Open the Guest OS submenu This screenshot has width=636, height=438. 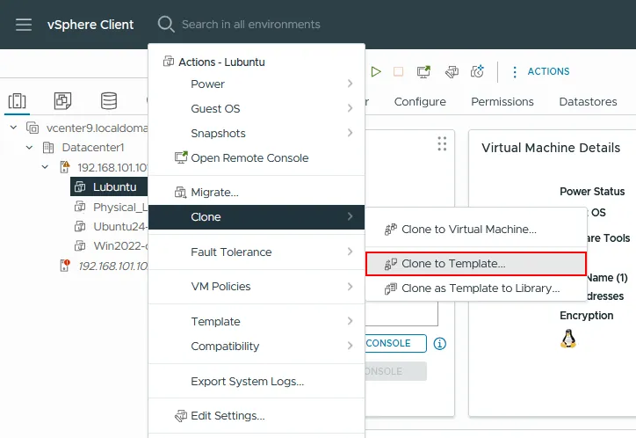pyautogui.click(x=257, y=109)
